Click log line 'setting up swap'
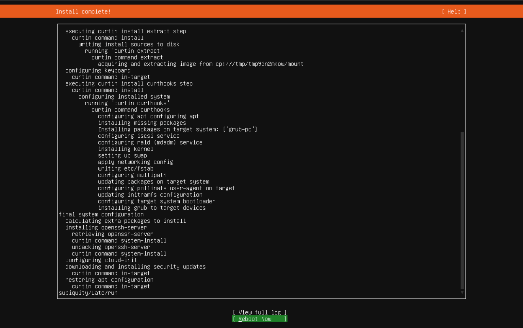Image resolution: width=523 pixels, height=328 pixels. [123, 155]
